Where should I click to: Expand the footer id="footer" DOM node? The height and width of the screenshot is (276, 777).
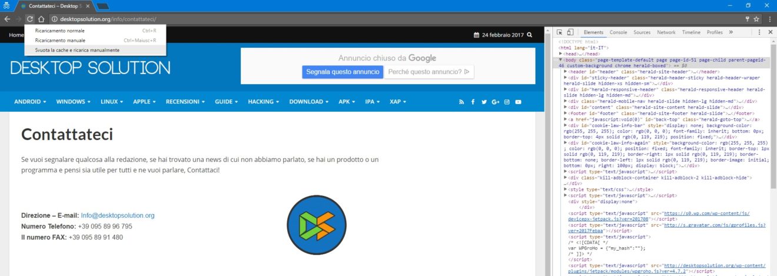(566, 113)
